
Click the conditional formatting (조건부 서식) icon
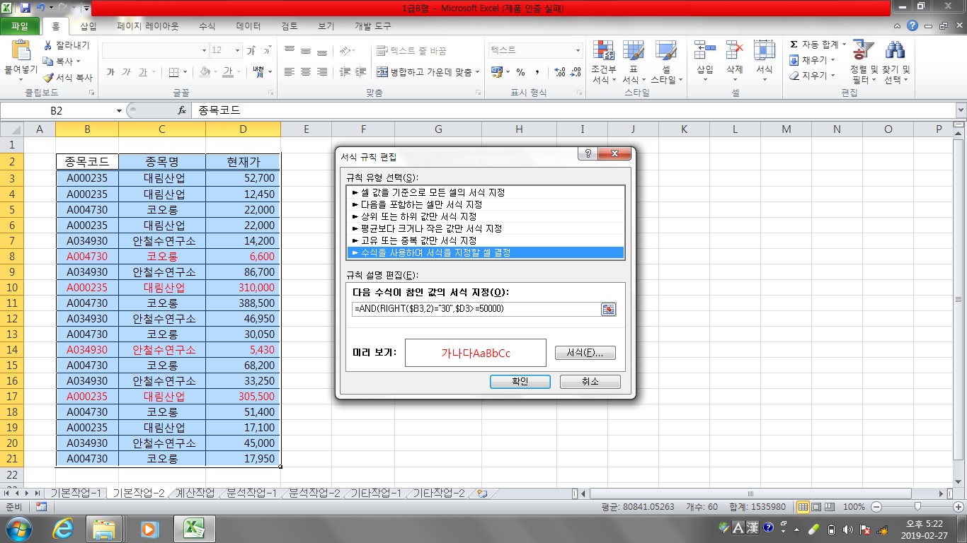604,52
